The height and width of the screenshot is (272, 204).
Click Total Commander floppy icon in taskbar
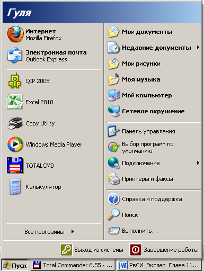37,265
